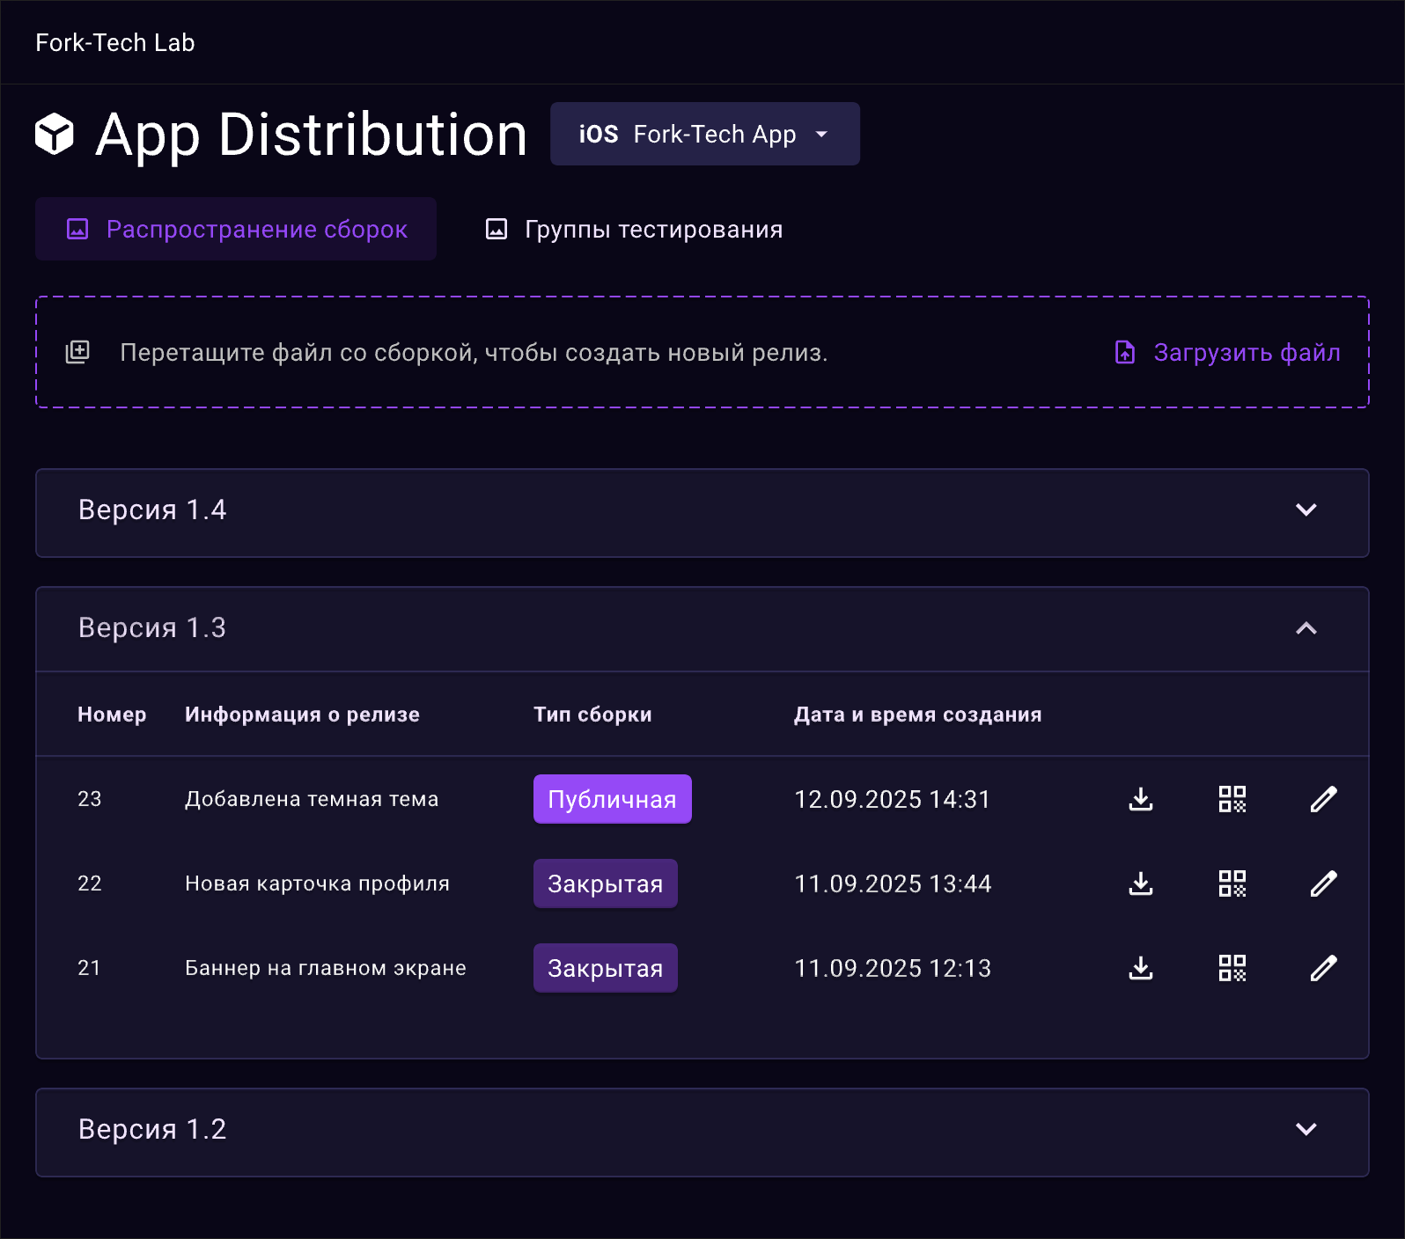Open the Группы тестирования tab
The height and width of the screenshot is (1239, 1405).
[x=634, y=229]
